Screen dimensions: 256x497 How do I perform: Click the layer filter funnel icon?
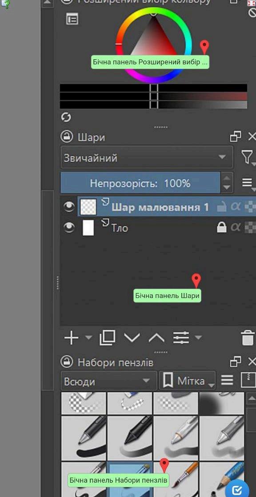(247, 157)
